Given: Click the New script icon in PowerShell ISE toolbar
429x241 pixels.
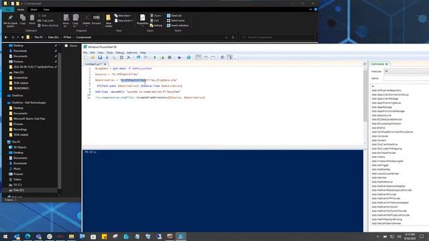Looking at the screenshot, I should point(86,58).
